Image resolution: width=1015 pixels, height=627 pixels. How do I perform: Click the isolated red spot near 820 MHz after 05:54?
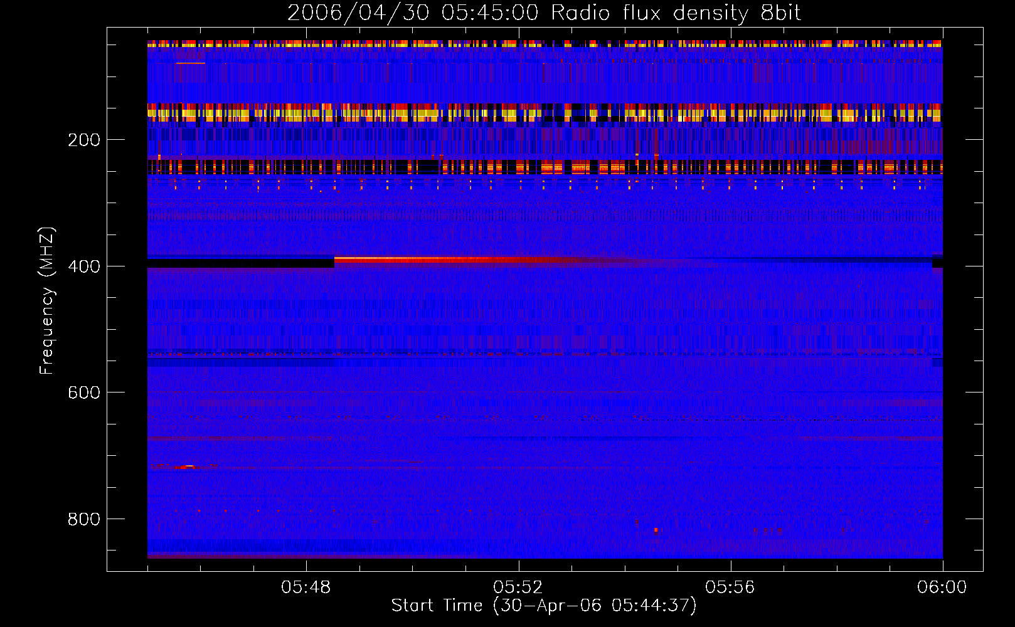click(x=656, y=530)
